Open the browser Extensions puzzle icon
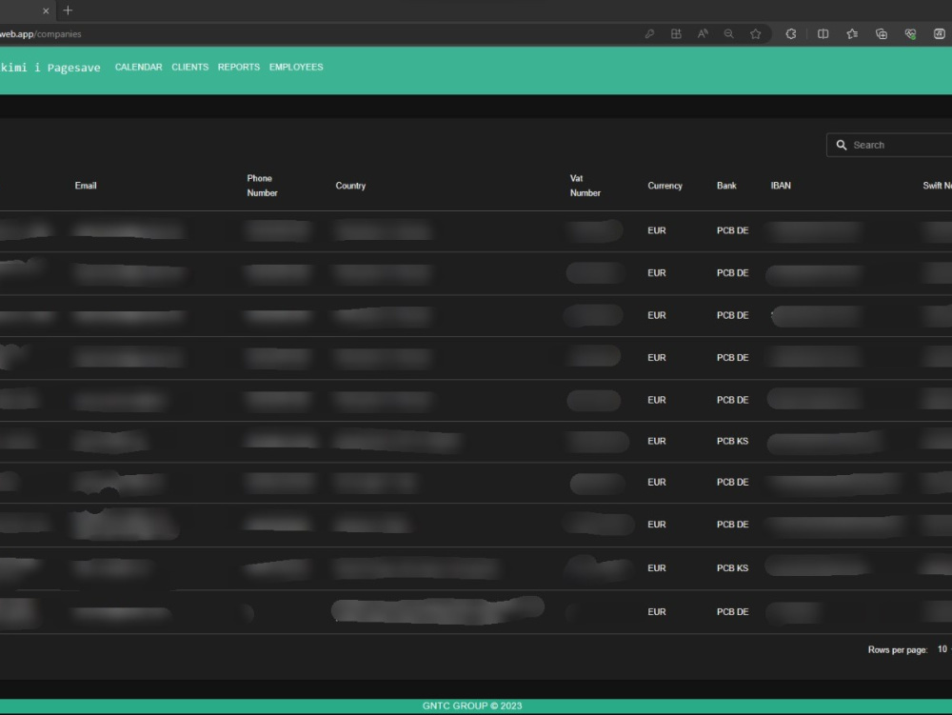 coord(790,34)
